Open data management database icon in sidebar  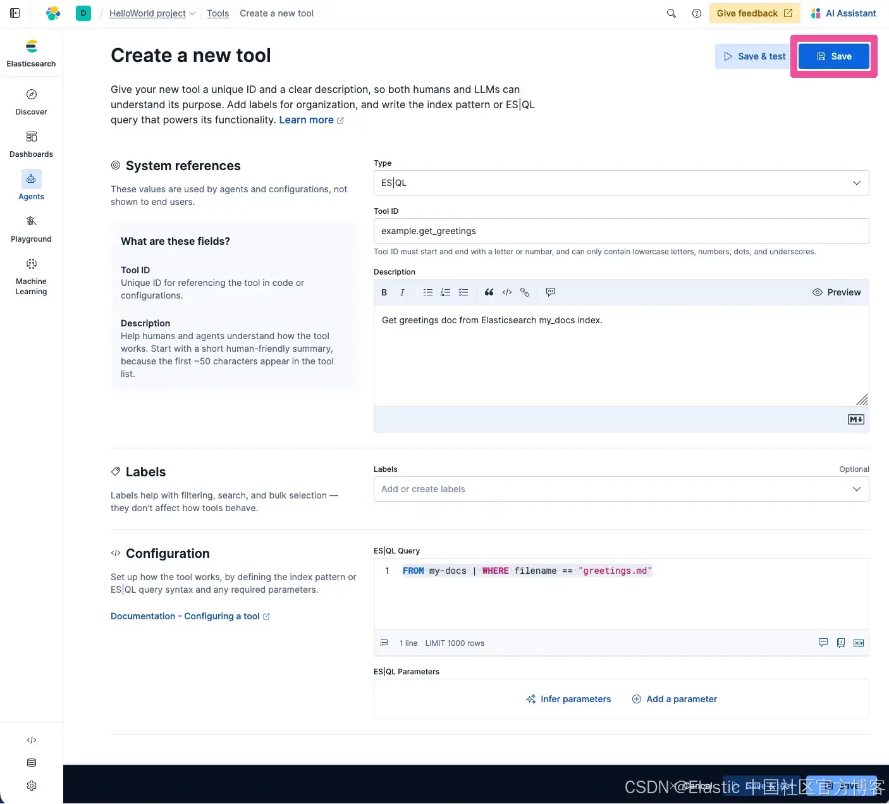pyautogui.click(x=32, y=763)
